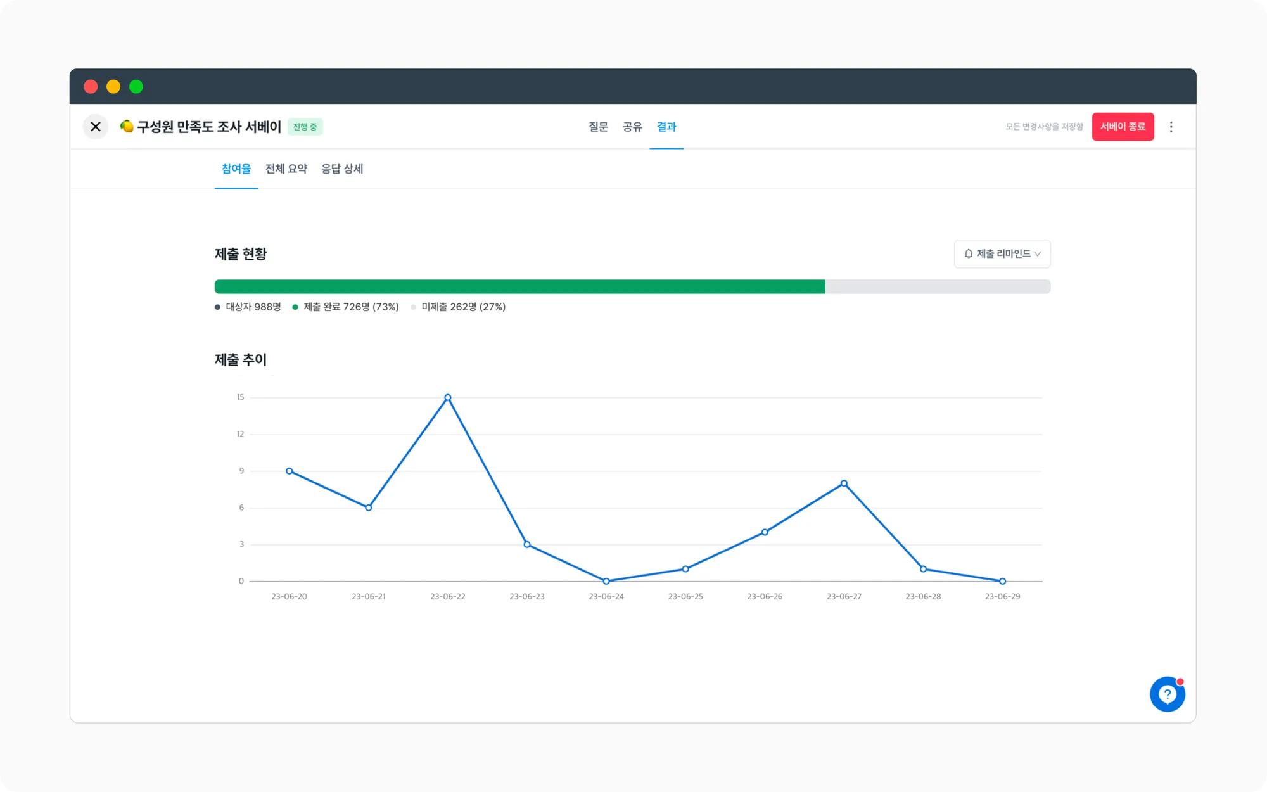The width and height of the screenshot is (1267, 792).
Task: Click the chart data point for 23-06-26
Action: 765,532
